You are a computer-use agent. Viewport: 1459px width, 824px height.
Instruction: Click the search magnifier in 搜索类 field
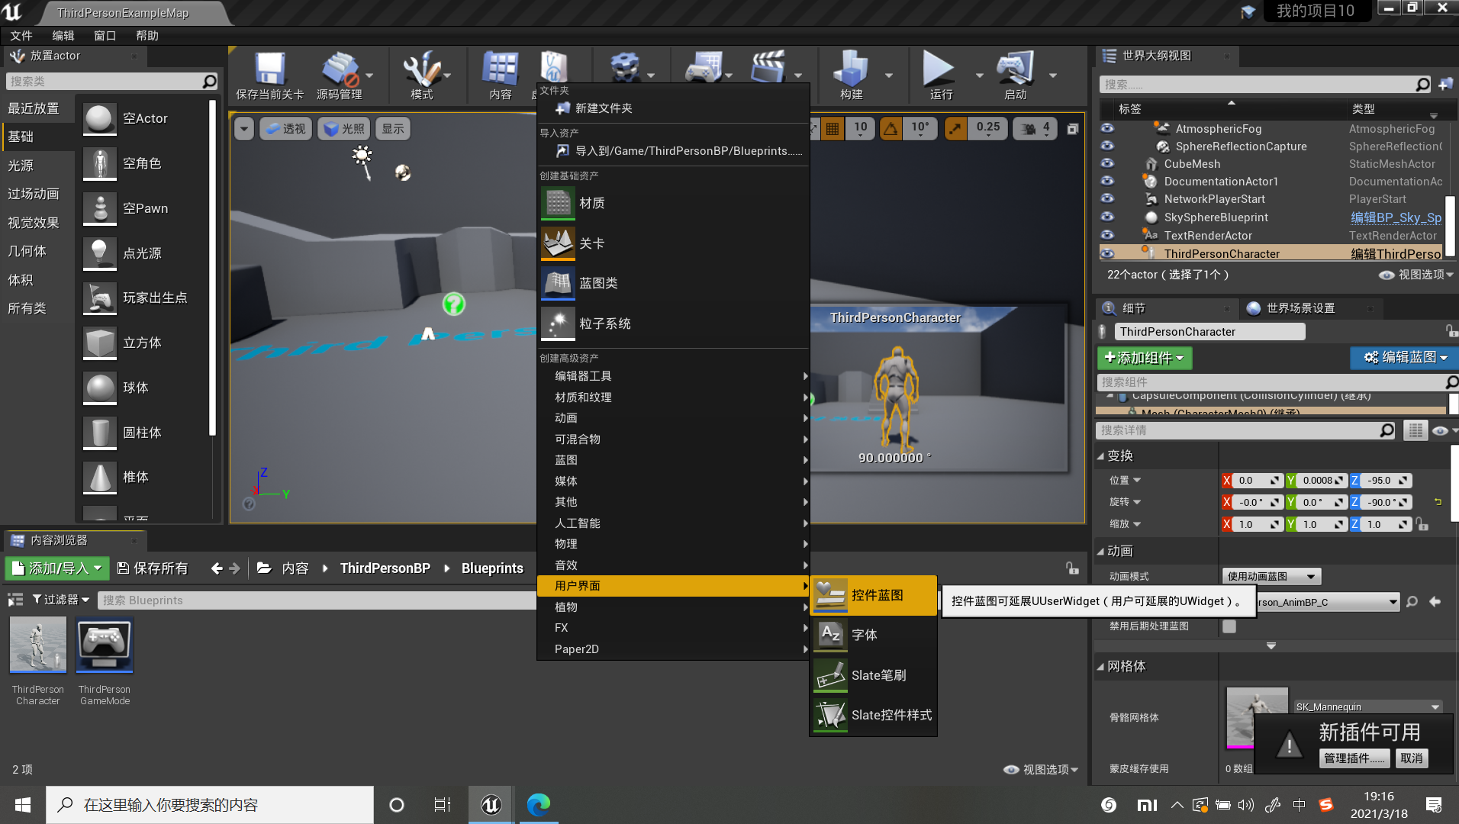coord(209,82)
